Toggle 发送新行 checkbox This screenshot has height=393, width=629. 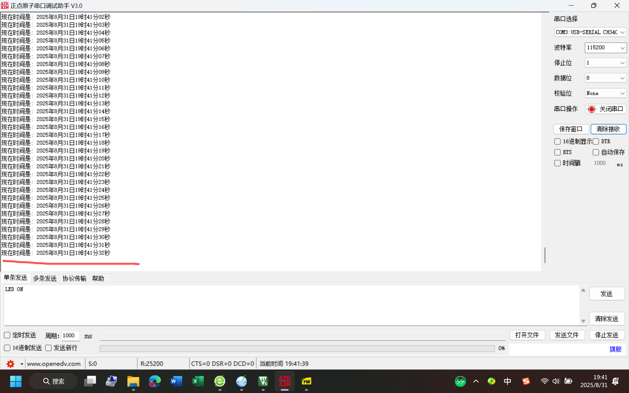(48, 348)
